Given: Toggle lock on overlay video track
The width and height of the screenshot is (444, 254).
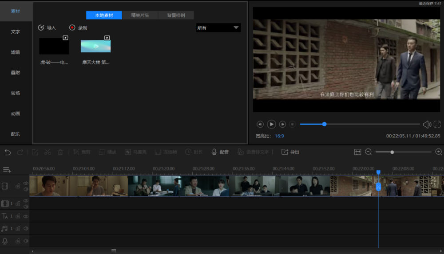Looking at the screenshot, I should point(18,203).
